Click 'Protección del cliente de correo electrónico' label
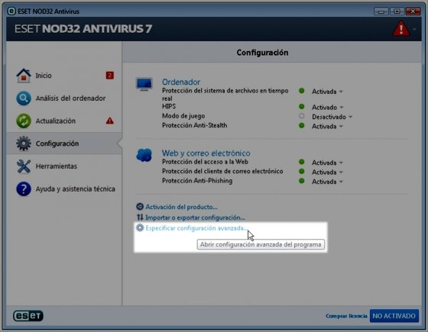This screenshot has height=332, width=428. click(222, 171)
